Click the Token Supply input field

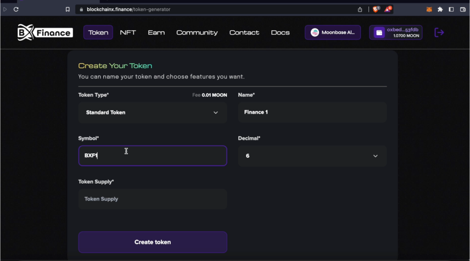(x=153, y=199)
